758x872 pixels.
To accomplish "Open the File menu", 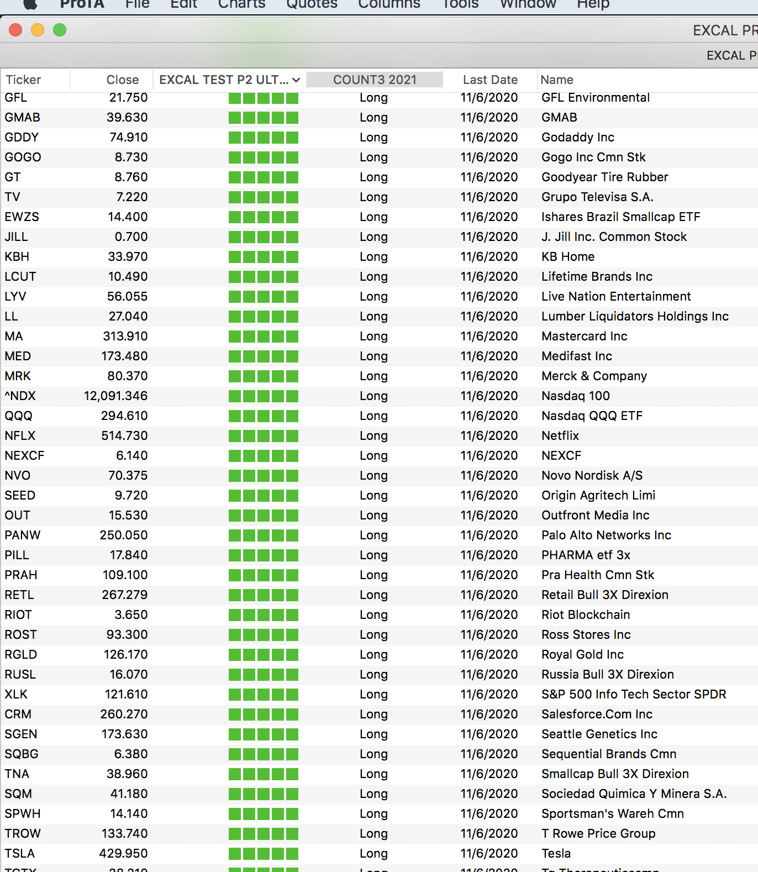I will click(138, 4).
